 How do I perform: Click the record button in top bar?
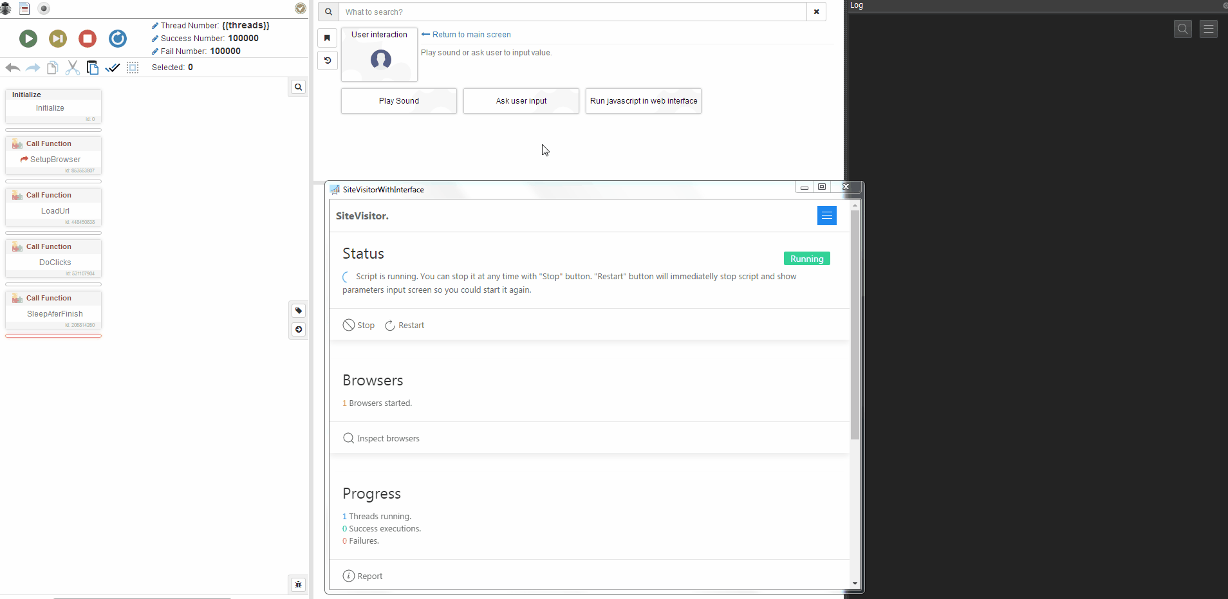(x=44, y=8)
